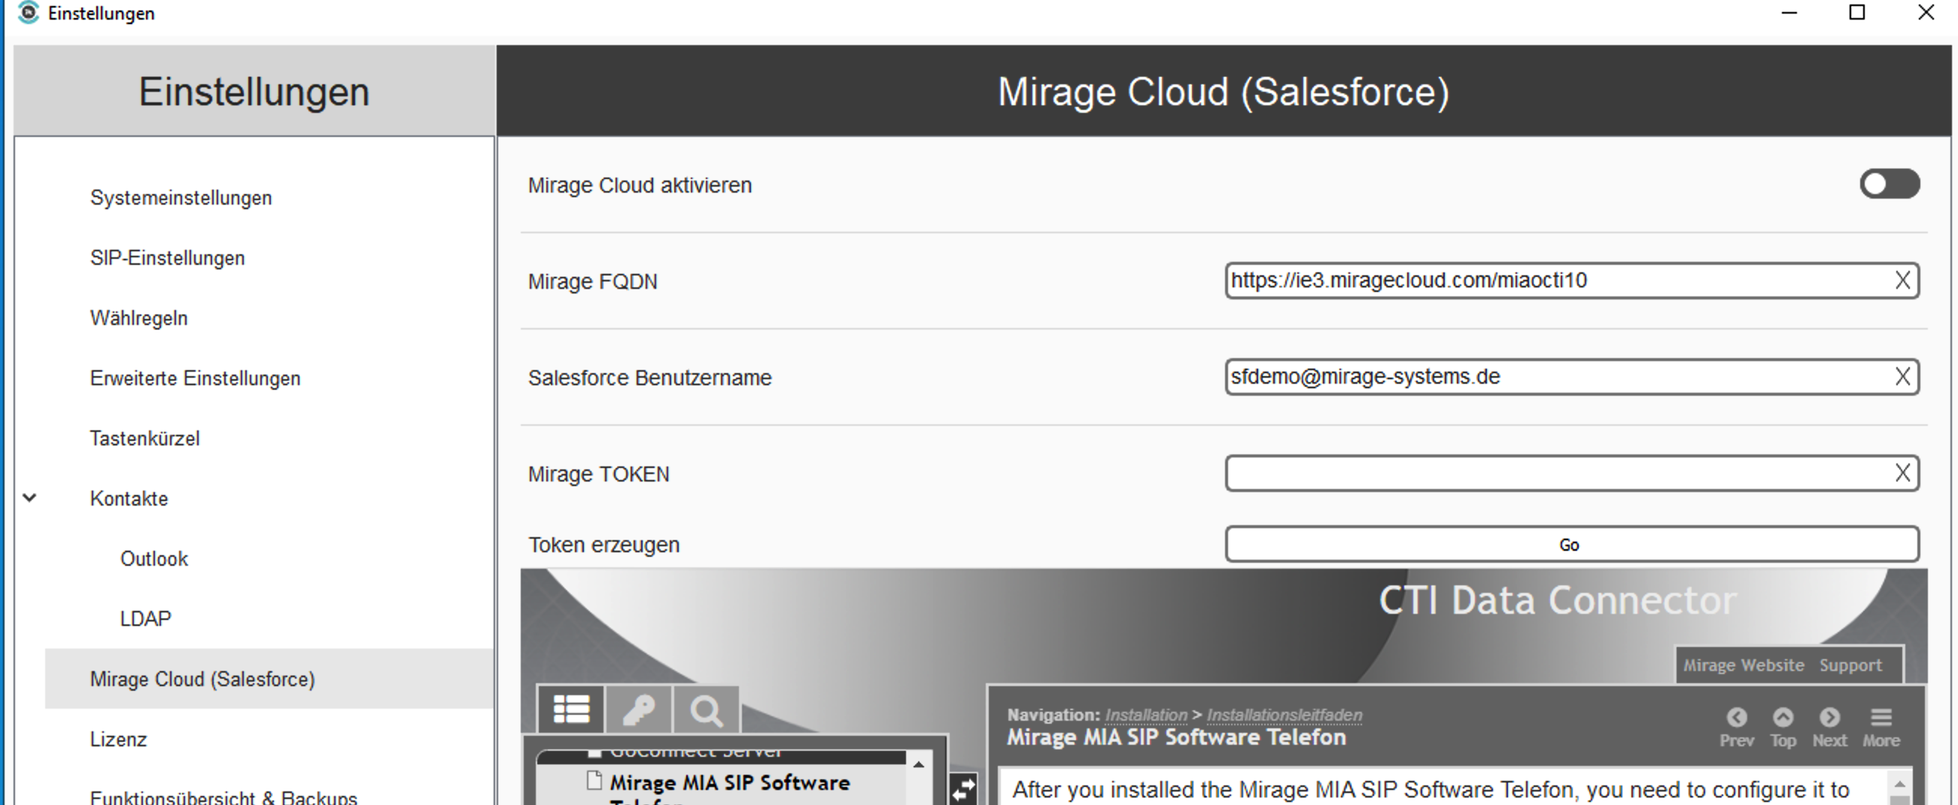Close the Einstellungen window
This screenshot has height=805, width=1958.
(x=1926, y=13)
